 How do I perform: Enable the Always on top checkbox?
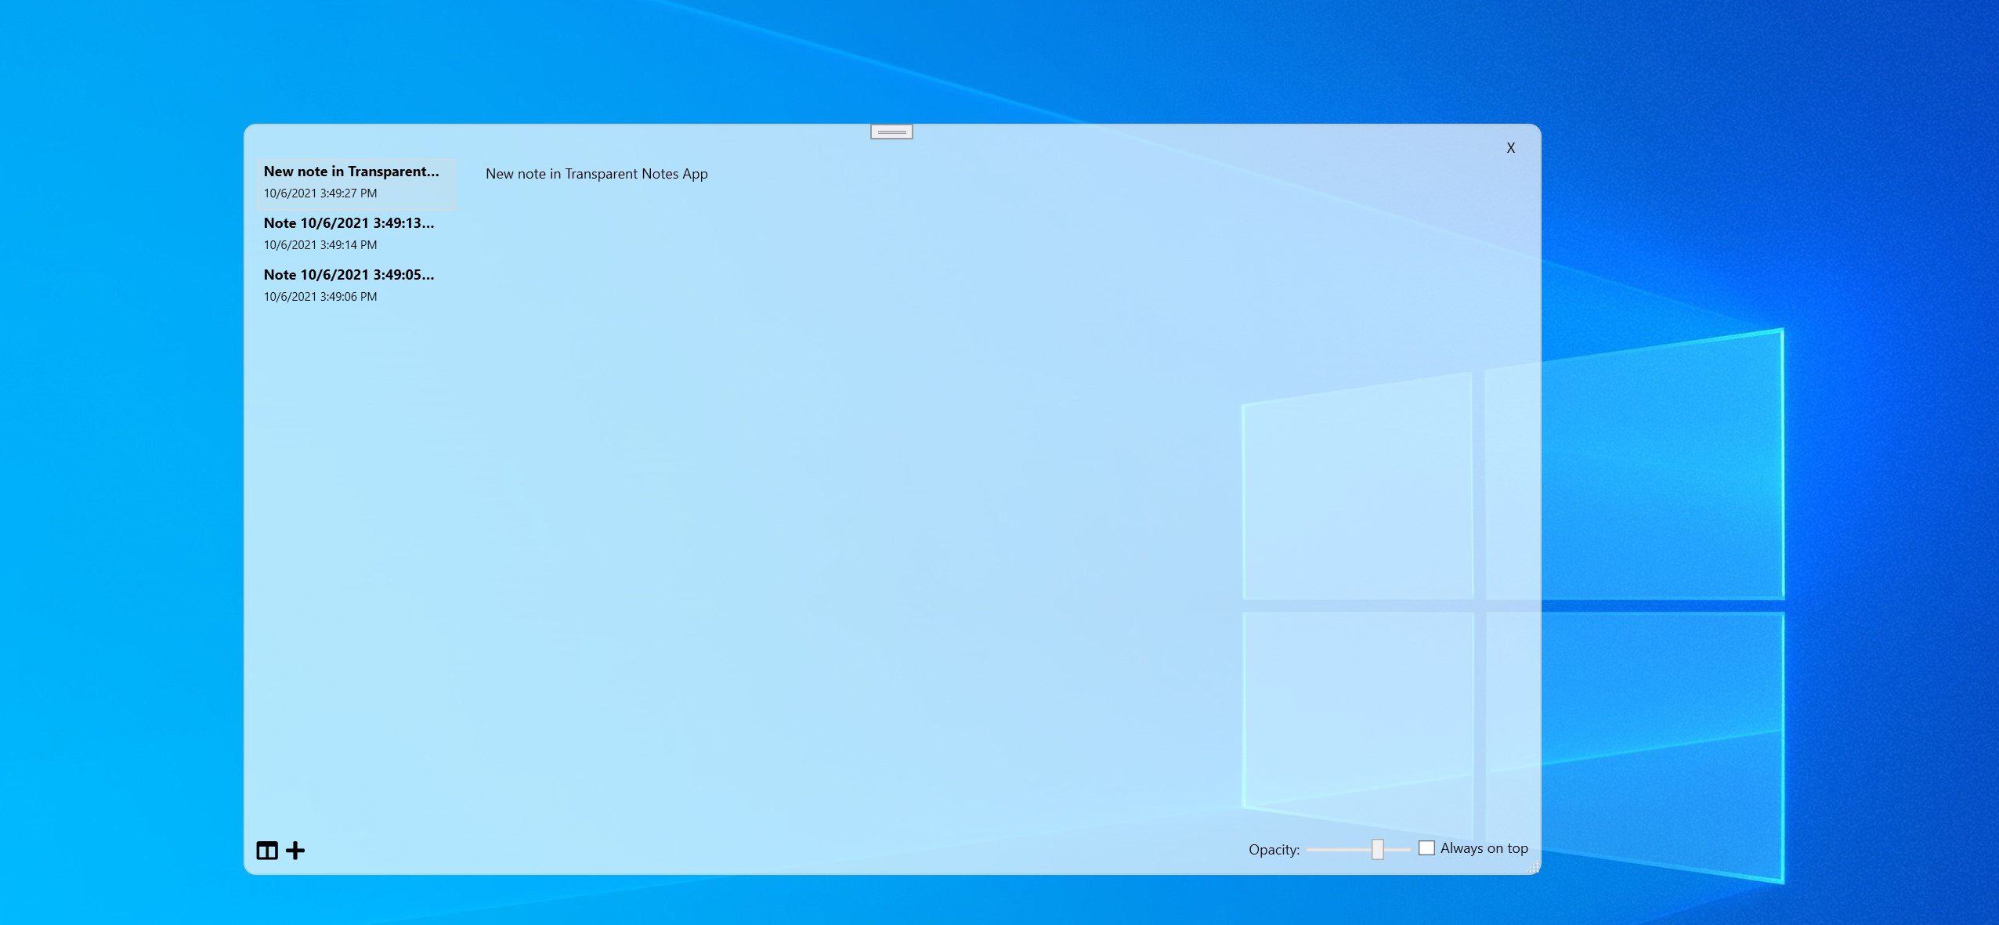point(1426,847)
